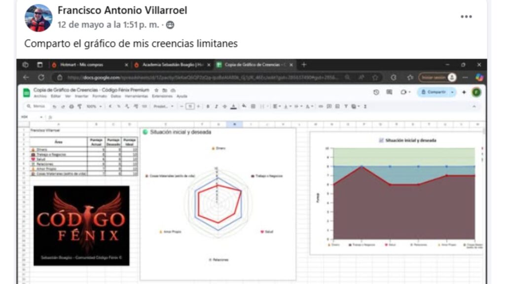Click the Iniciar sesión browser button
The width and height of the screenshot is (505, 284).
pos(437,77)
